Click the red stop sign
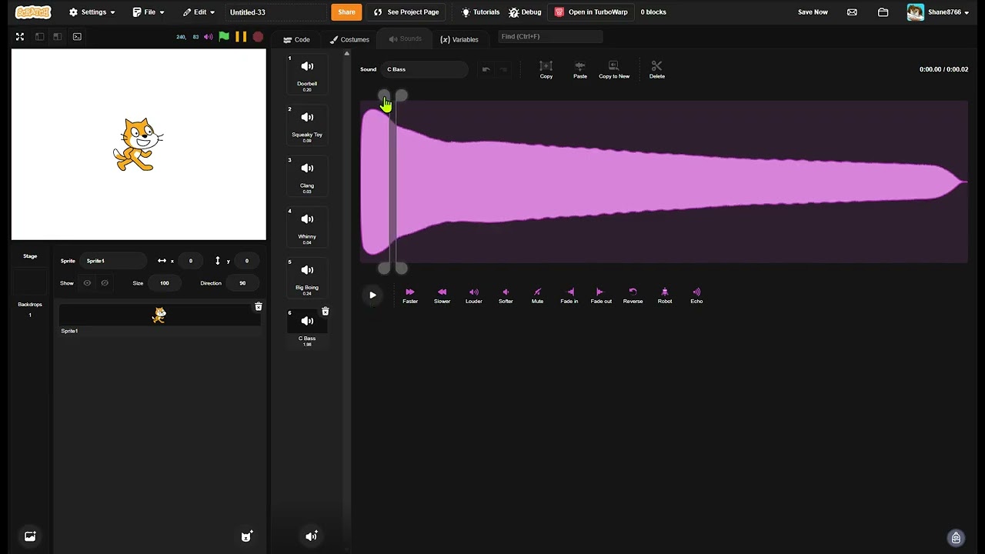Screen dimensions: 985x554 258,36
